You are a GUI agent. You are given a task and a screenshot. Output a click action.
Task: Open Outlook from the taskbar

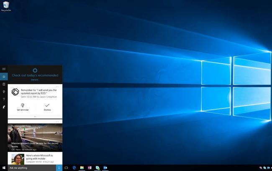[x=105, y=168]
